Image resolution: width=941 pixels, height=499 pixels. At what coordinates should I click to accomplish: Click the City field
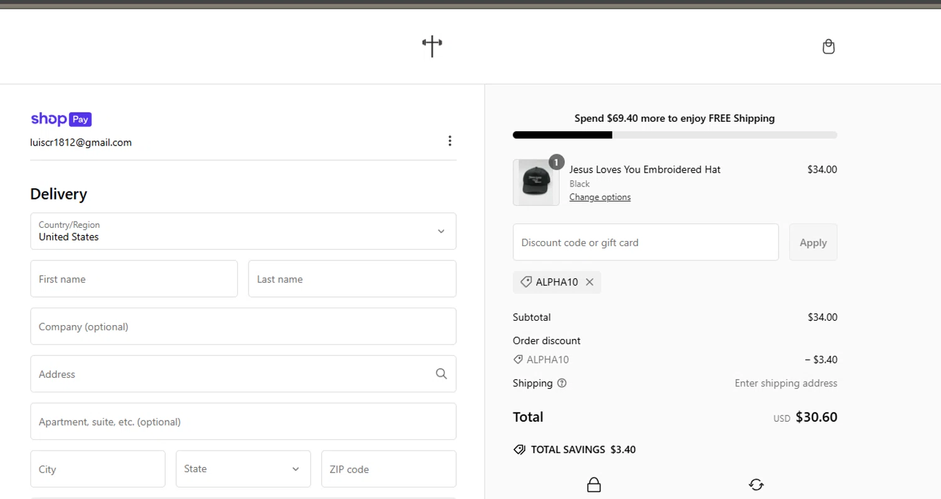(x=98, y=469)
